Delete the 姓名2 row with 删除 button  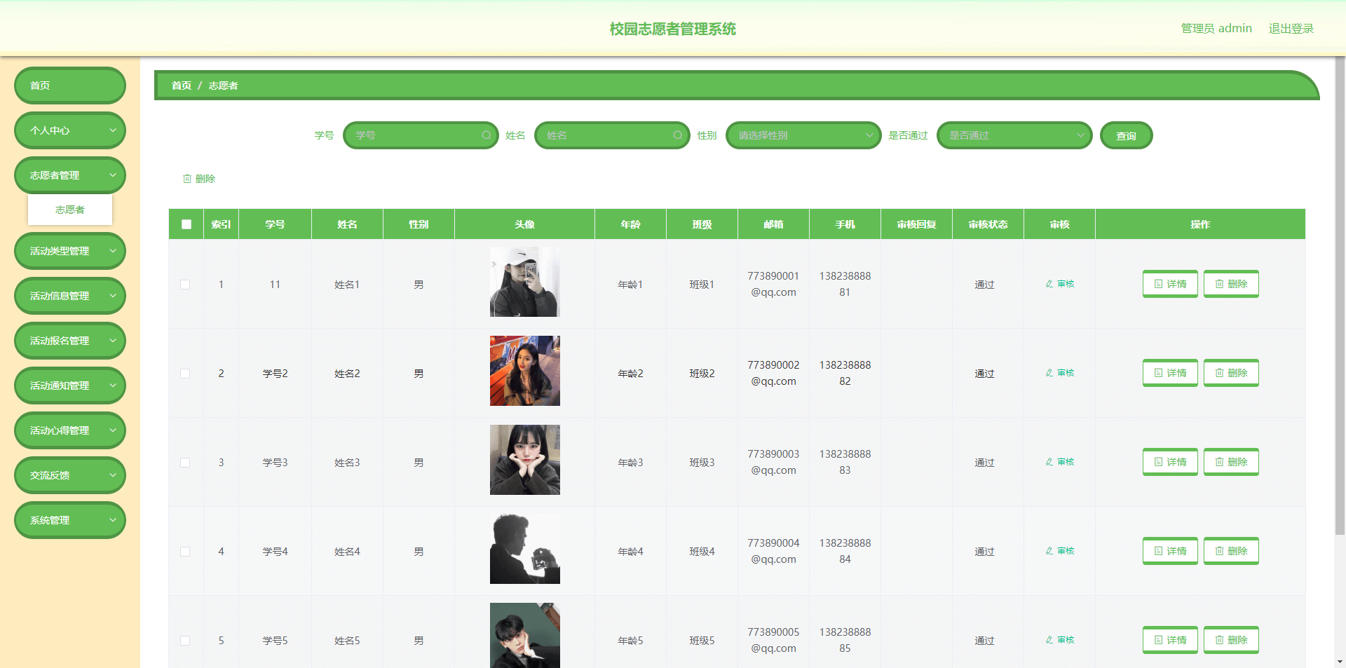click(x=1231, y=373)
